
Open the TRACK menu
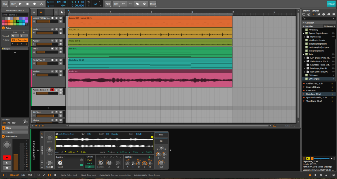[x=153, y=4]
